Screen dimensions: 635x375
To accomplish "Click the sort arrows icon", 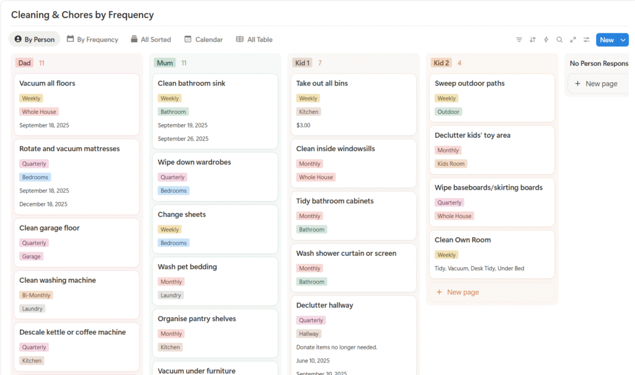I will click(x=533, y=40).
